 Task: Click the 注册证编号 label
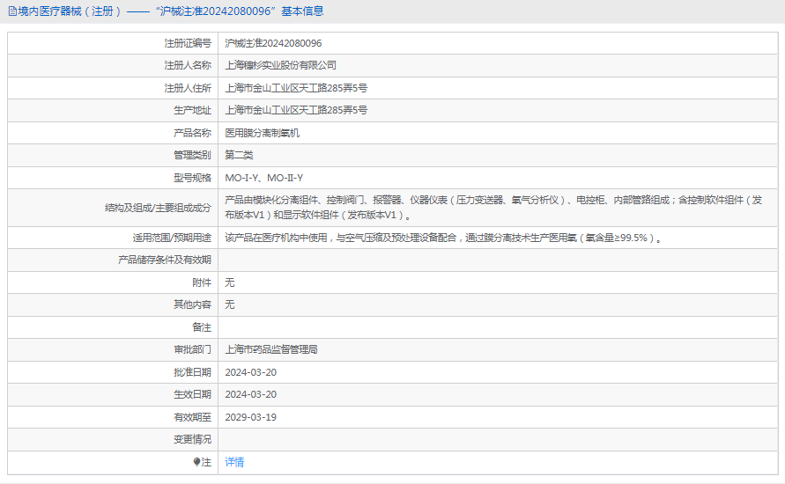(188, 43)
